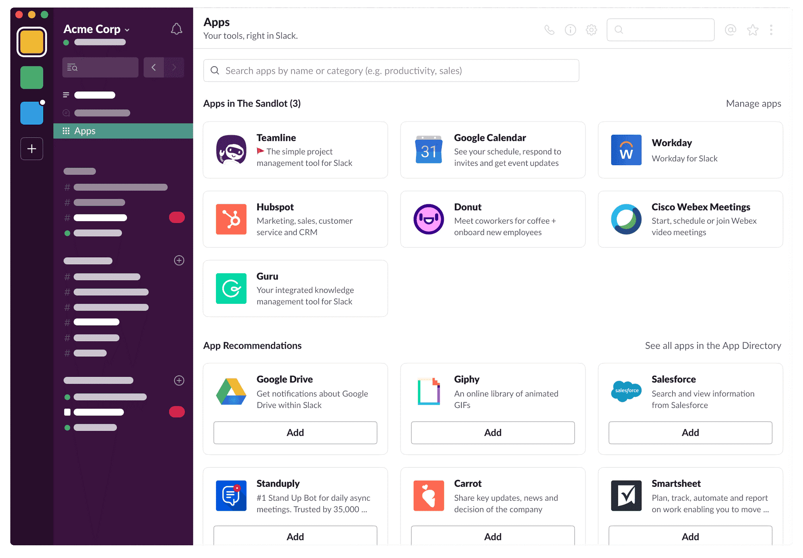Add a direct message with the lower sidebar plus circle
Image resolution: width=803 pixels, height=558 pixels.
pos(179,380)
